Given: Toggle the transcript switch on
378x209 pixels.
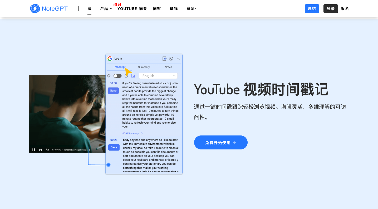Looking at the screenshot, I should tap(117, 76).
